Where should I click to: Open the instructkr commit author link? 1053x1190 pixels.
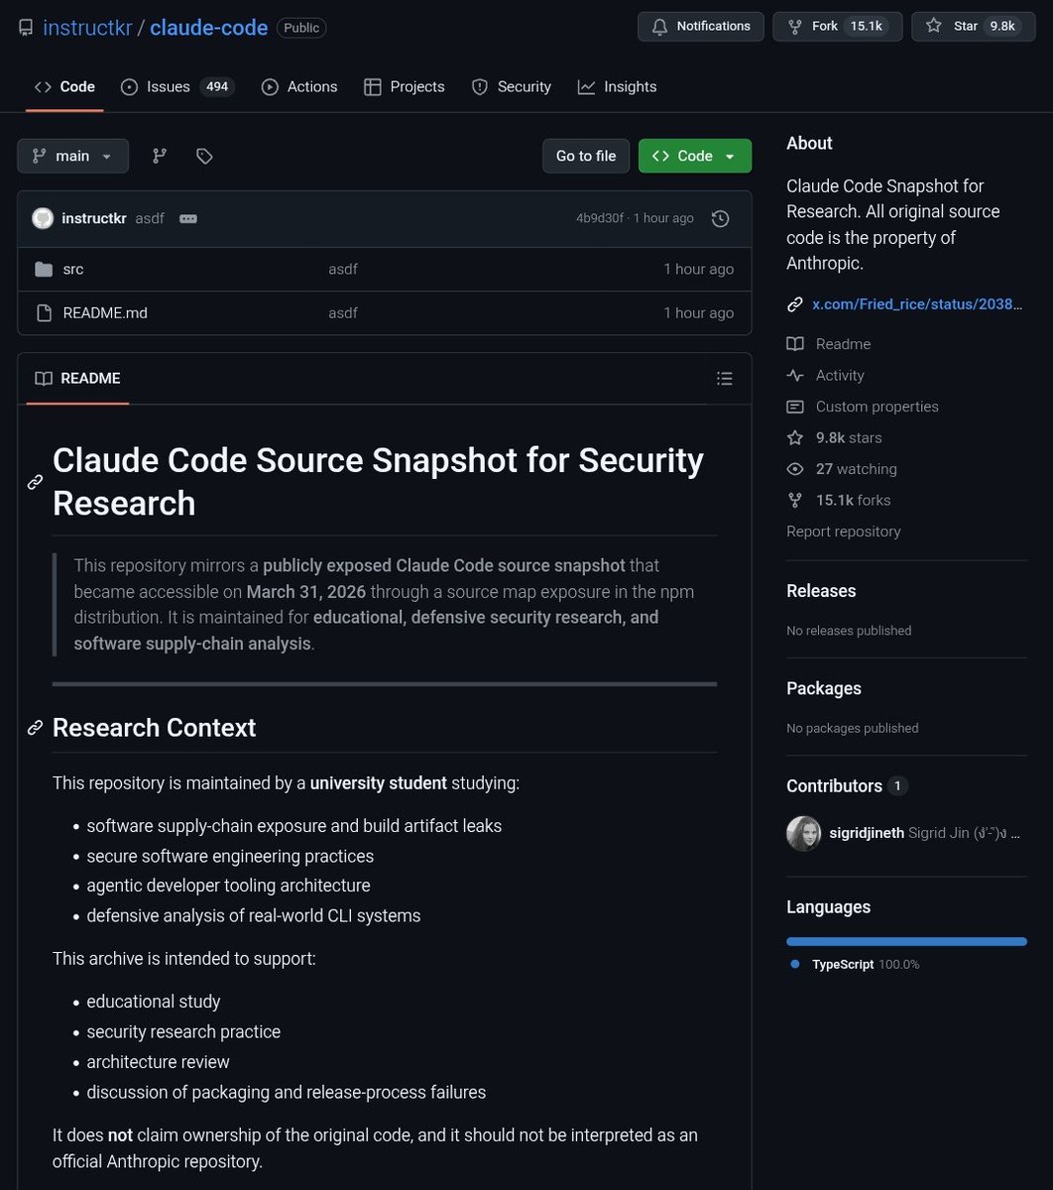[x=94, y=218]
